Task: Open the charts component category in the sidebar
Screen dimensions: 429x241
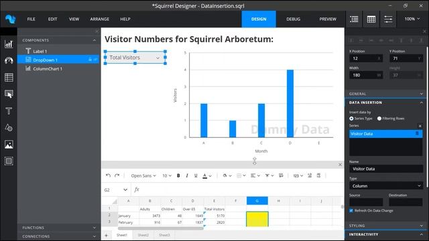Action: click(9, 44)
